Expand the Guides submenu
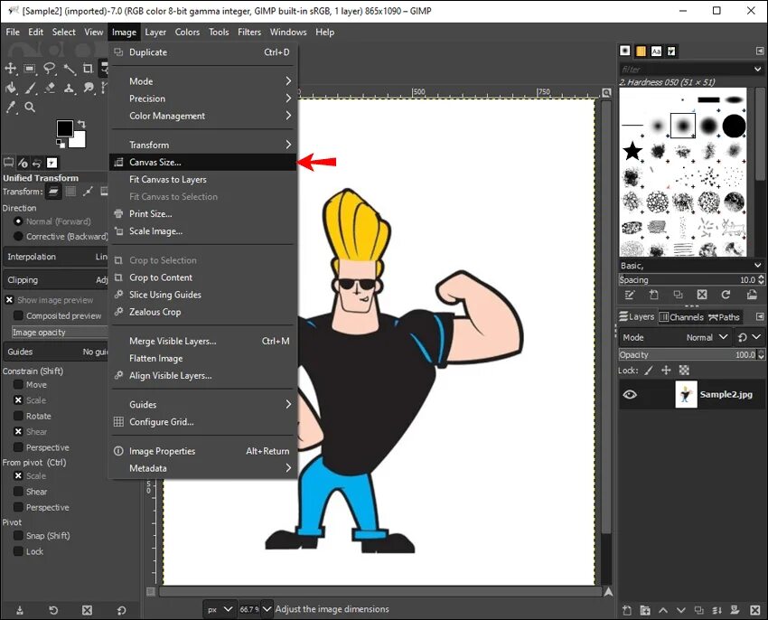This screenshot has width=768, height=620. pos(202,404)
